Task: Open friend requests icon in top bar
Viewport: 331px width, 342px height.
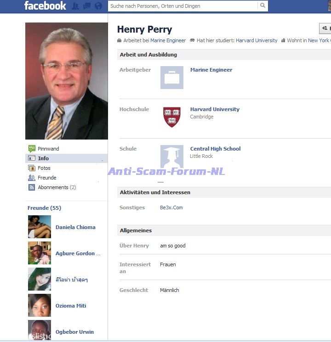Action: 75,6
